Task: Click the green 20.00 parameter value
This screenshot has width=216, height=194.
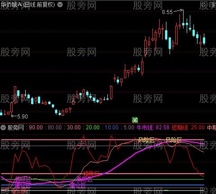Action: point(92,128)
